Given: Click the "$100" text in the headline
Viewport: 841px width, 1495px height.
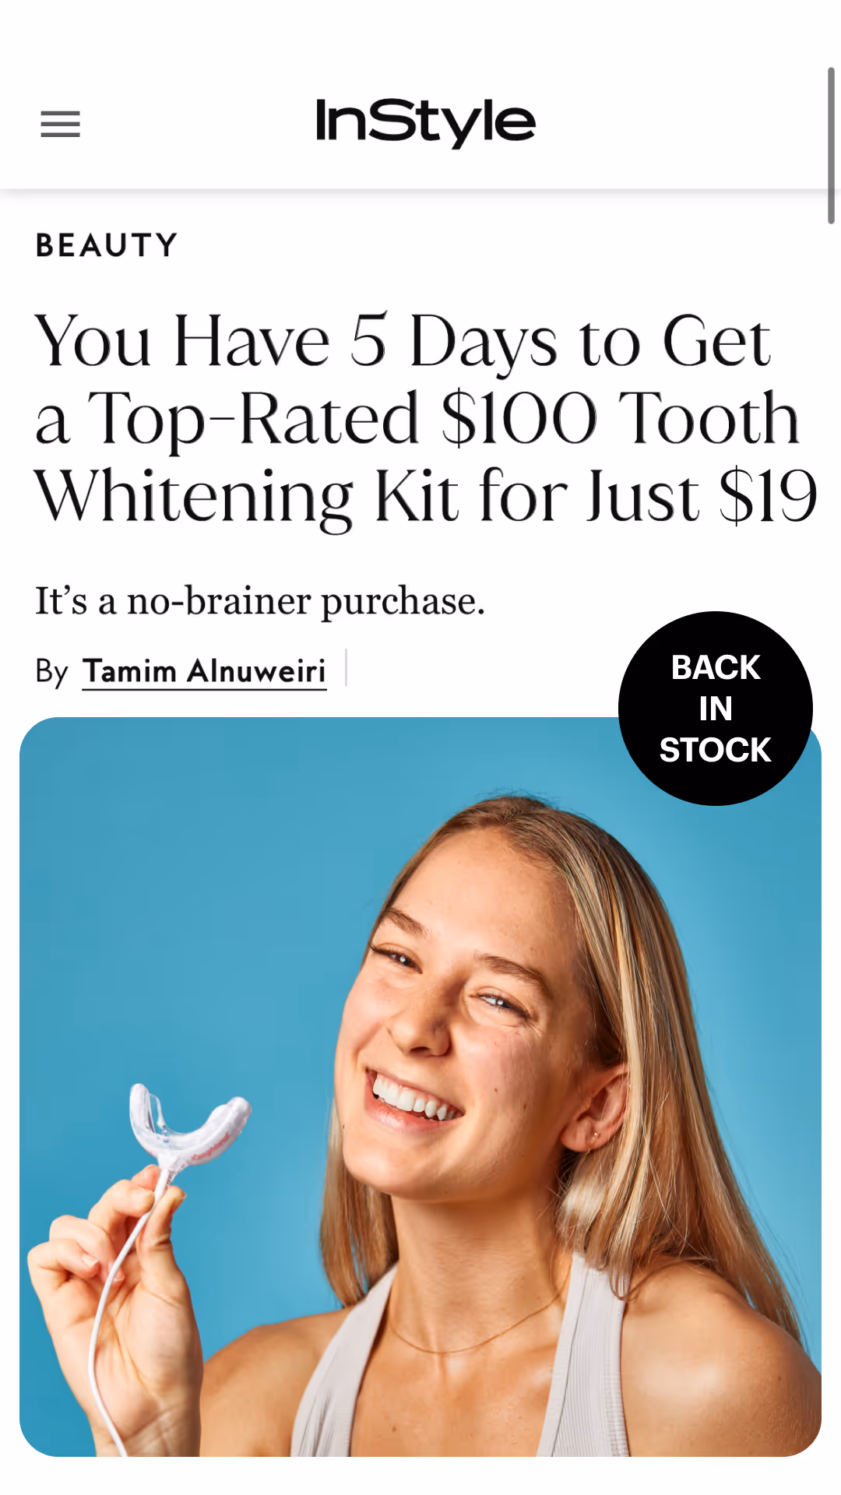Looking at the screenshot, I should 519,419.
